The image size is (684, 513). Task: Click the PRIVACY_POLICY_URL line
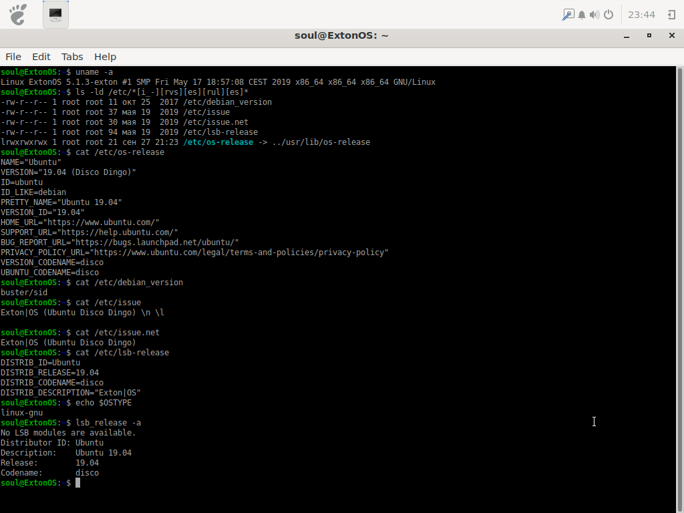[194, 252]
